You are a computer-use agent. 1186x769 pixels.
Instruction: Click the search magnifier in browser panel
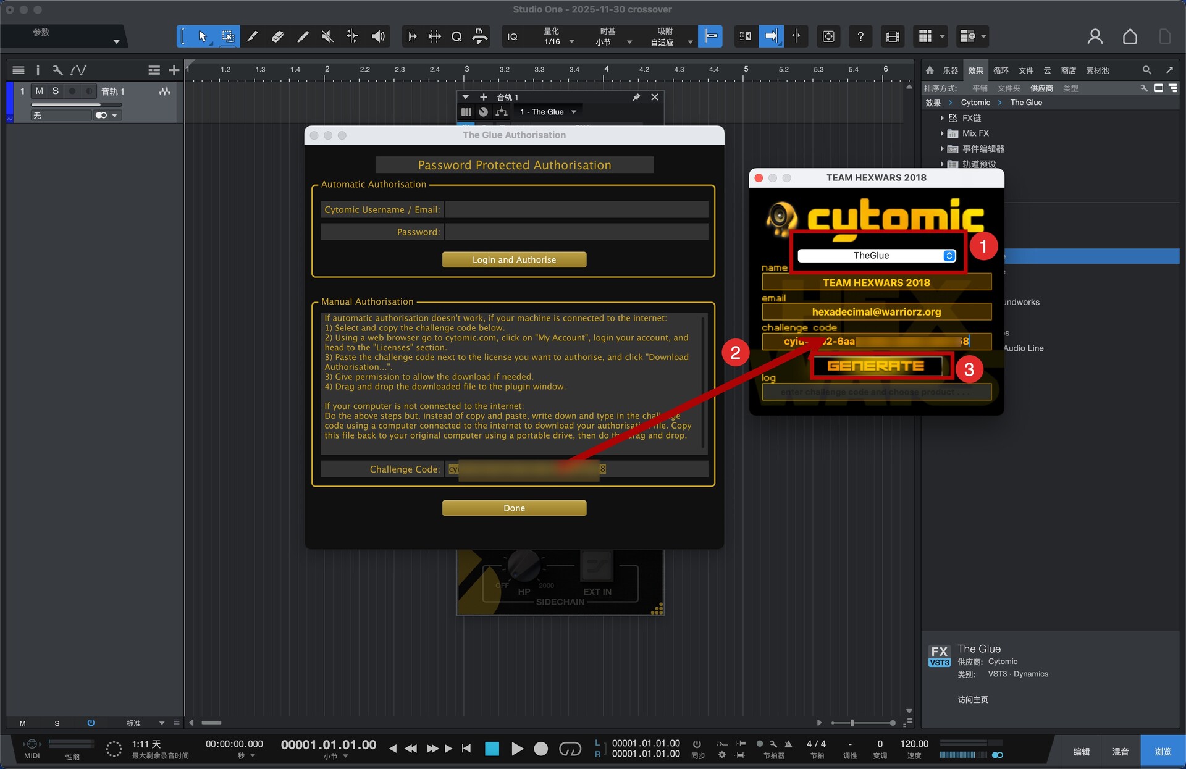point(1146,70)
